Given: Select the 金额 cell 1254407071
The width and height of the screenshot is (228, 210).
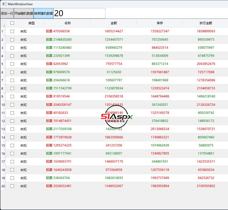Looking at the screenshot, I should (114, 40).
